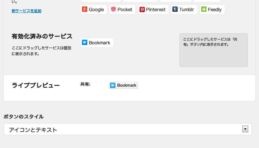259x148 pixels.
Task: Click the ライブプレビュー heading
Action: [x=36, y=85]
